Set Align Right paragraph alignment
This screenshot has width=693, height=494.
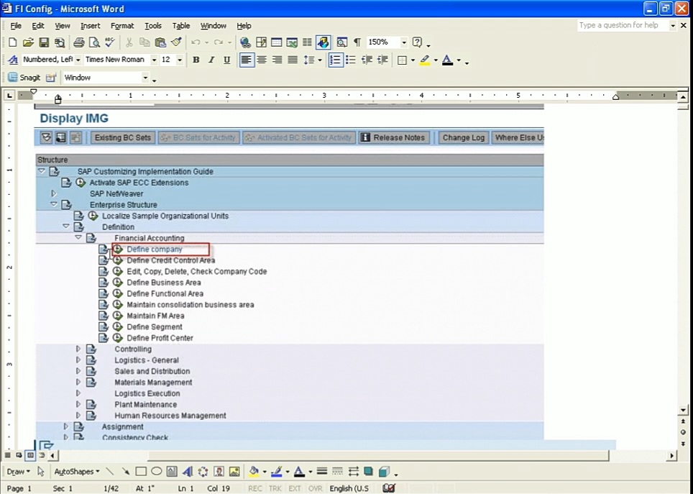277,60
